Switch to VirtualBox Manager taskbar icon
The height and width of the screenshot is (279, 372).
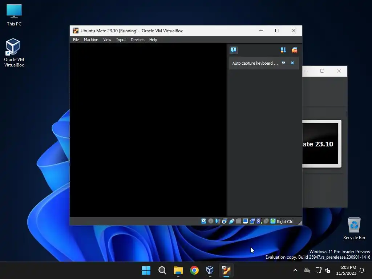click(x=210, y=270)
